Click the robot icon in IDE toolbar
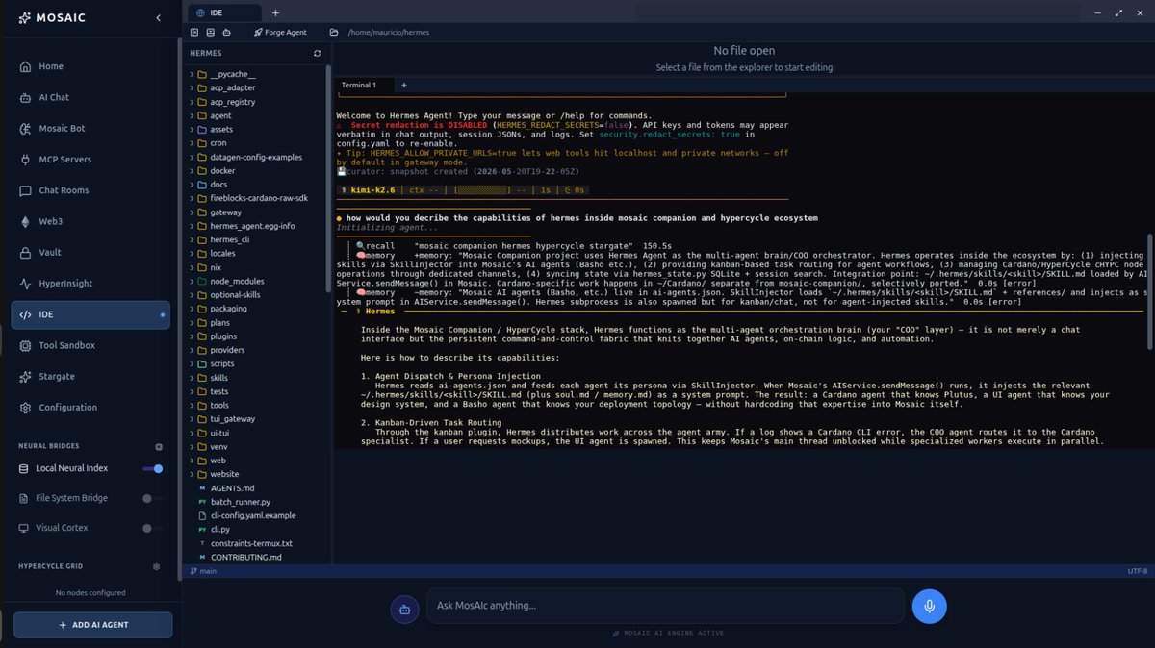 coord(224,32)
